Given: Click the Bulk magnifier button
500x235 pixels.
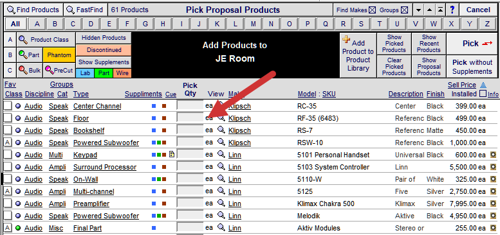Looking at the screenshot, I should click(30, 70).
